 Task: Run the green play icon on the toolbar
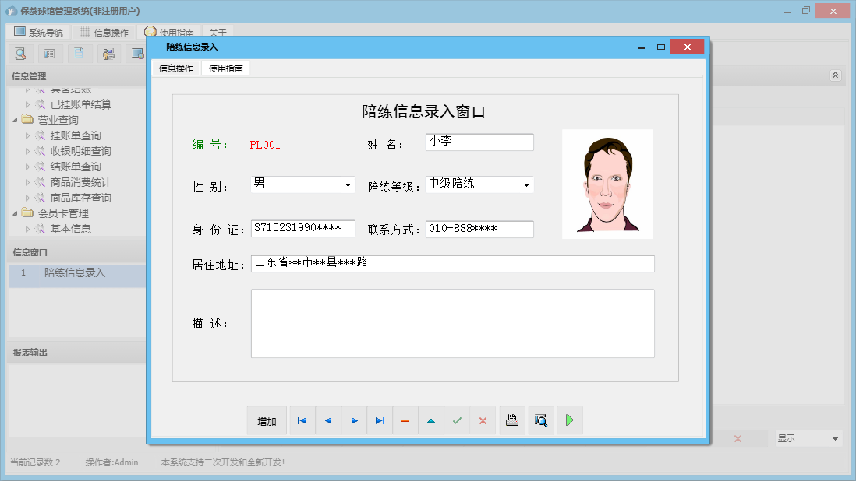[569, 420]
